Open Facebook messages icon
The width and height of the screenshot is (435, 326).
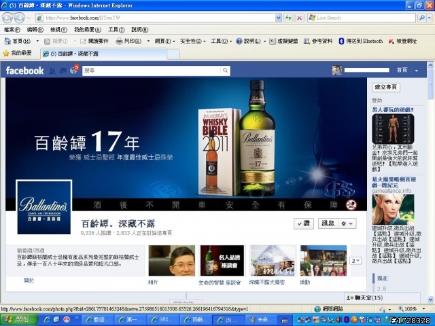pyautogui.click(x=63, y=71)
